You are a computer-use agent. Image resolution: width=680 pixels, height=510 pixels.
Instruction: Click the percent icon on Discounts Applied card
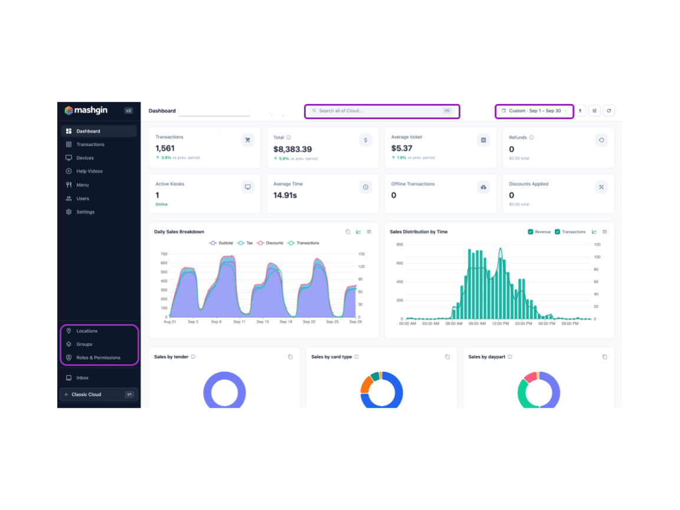[601, 187]
